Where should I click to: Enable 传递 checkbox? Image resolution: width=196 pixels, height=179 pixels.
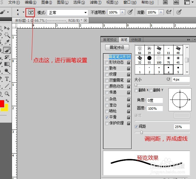107,92
